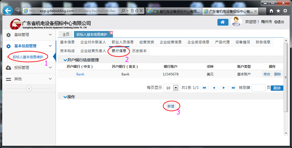
Task: Close the second browser tab
Action: [256, 11]
